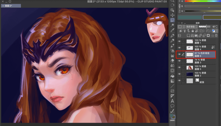Choose the Gradient tool

tap(172, 81)
